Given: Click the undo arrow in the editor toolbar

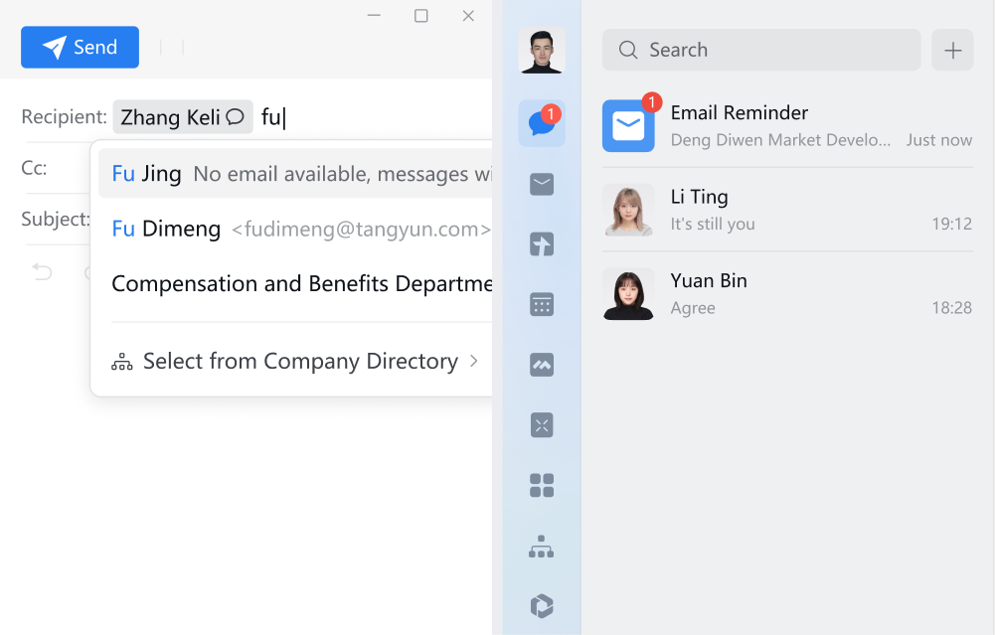Looking at the screenshot, I should point(42,271).
